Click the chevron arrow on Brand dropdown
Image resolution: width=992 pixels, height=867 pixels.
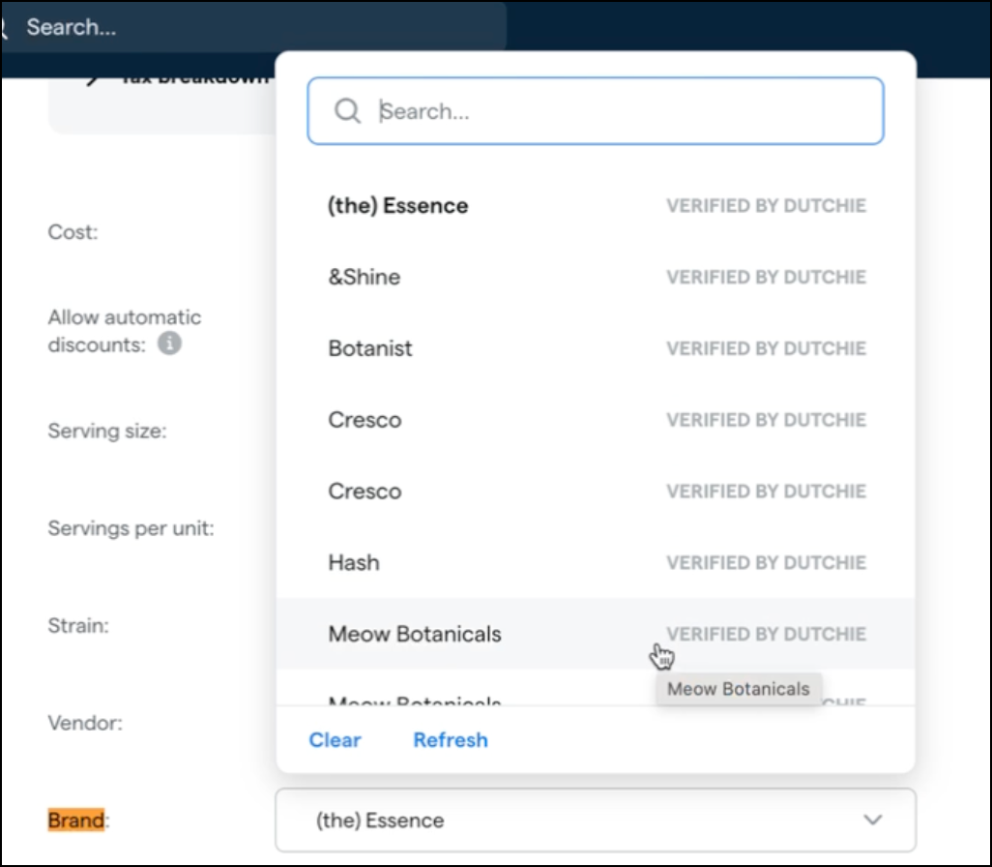[x=872, y=821]
